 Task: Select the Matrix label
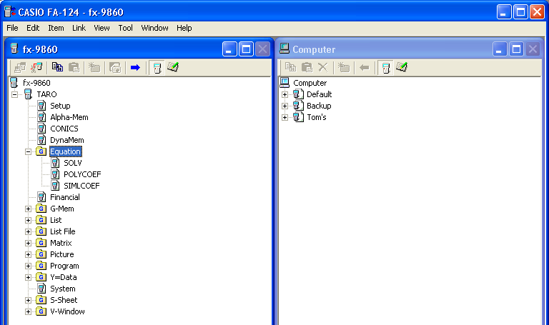(61, 243)
